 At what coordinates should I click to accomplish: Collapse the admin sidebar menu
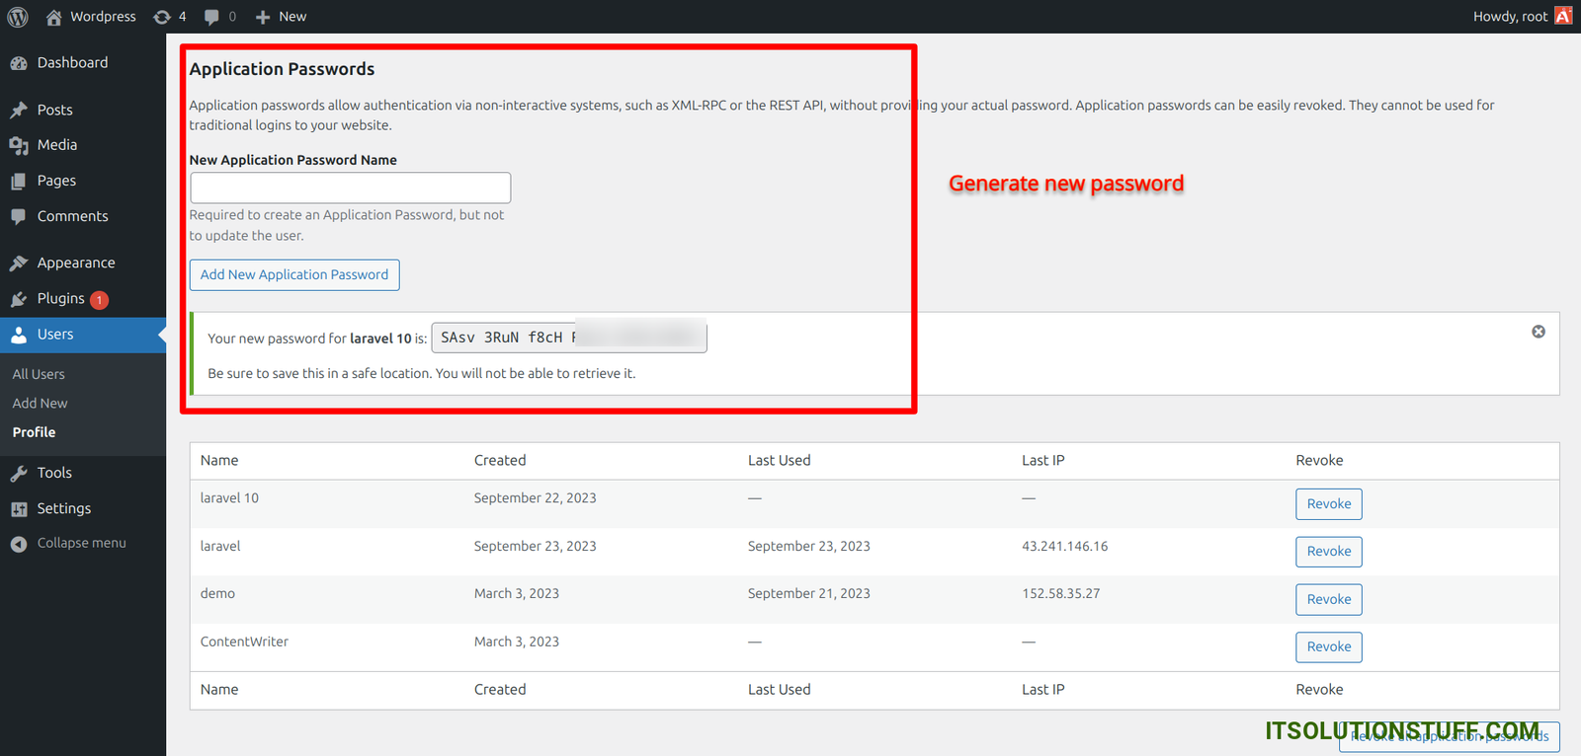(x=81, y=543)
